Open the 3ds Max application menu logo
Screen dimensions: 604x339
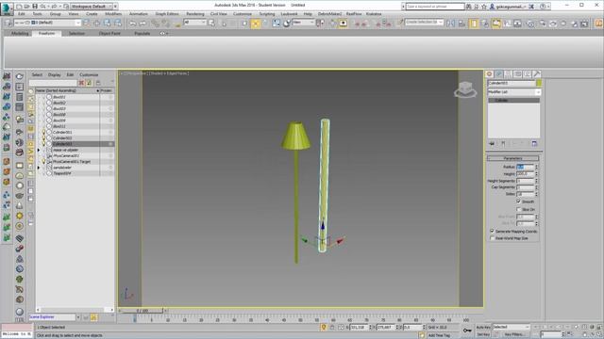click(x=7, y=8)
